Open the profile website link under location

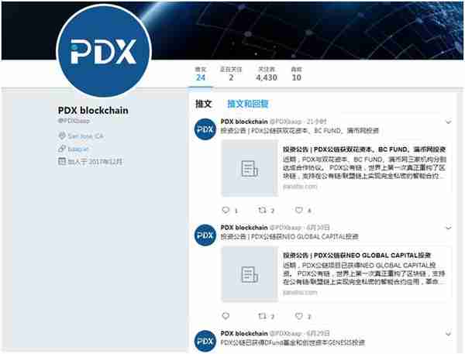(x=78, y=149)
